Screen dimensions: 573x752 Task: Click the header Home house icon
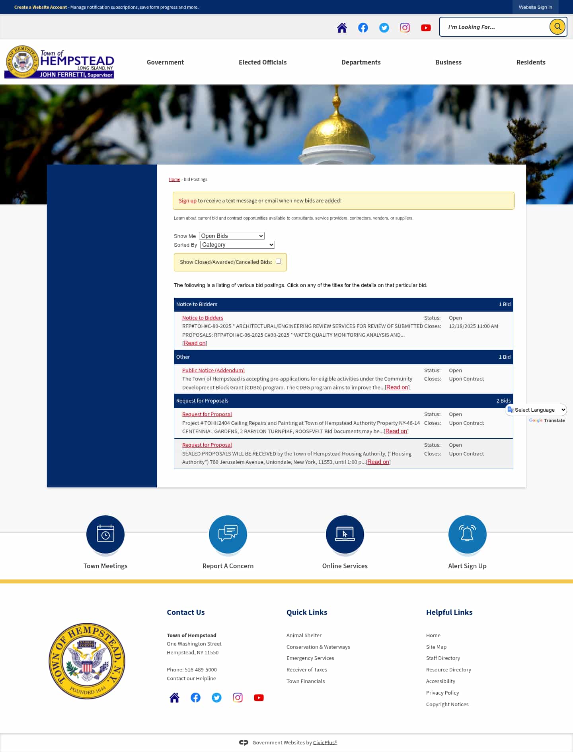(x=342, y=27)
